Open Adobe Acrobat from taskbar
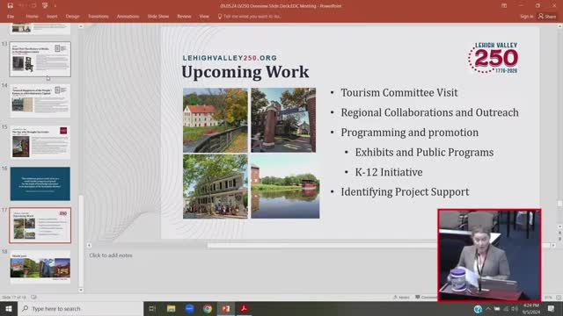 [245, 308]
